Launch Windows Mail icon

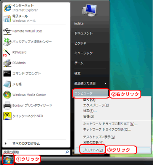[x=7, y=19]
